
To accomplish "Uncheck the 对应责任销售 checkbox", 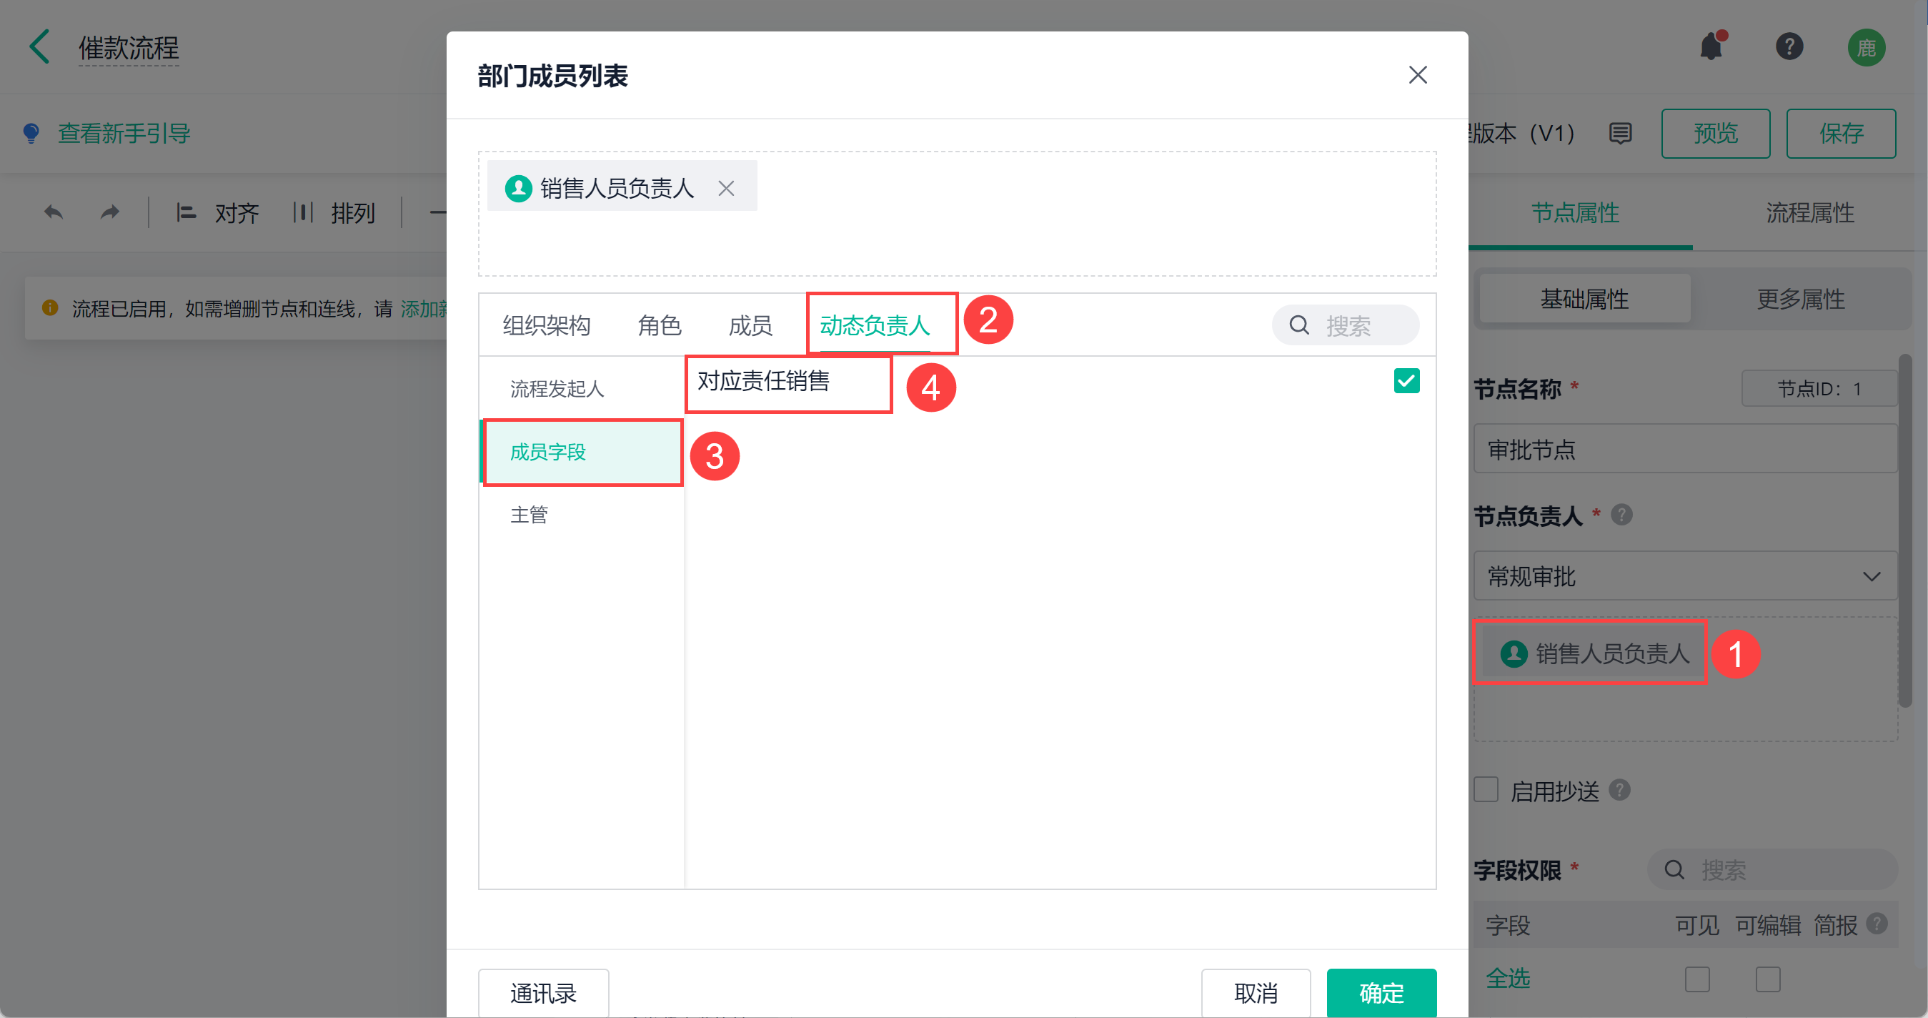I will coord(1406,381).
